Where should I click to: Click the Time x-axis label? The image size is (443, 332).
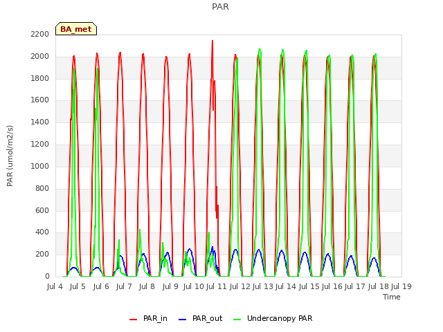click(x=392, y=297)
